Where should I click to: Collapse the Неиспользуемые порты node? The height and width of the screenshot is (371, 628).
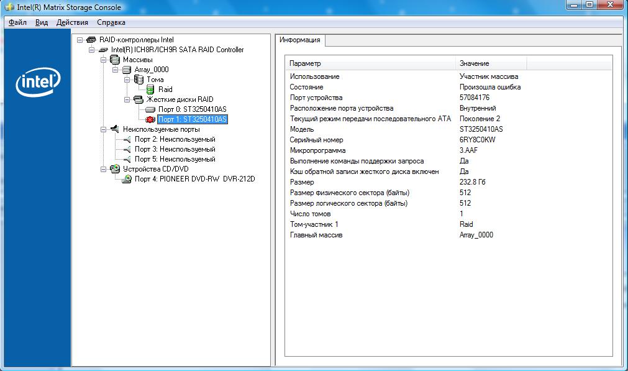[103, 129]
